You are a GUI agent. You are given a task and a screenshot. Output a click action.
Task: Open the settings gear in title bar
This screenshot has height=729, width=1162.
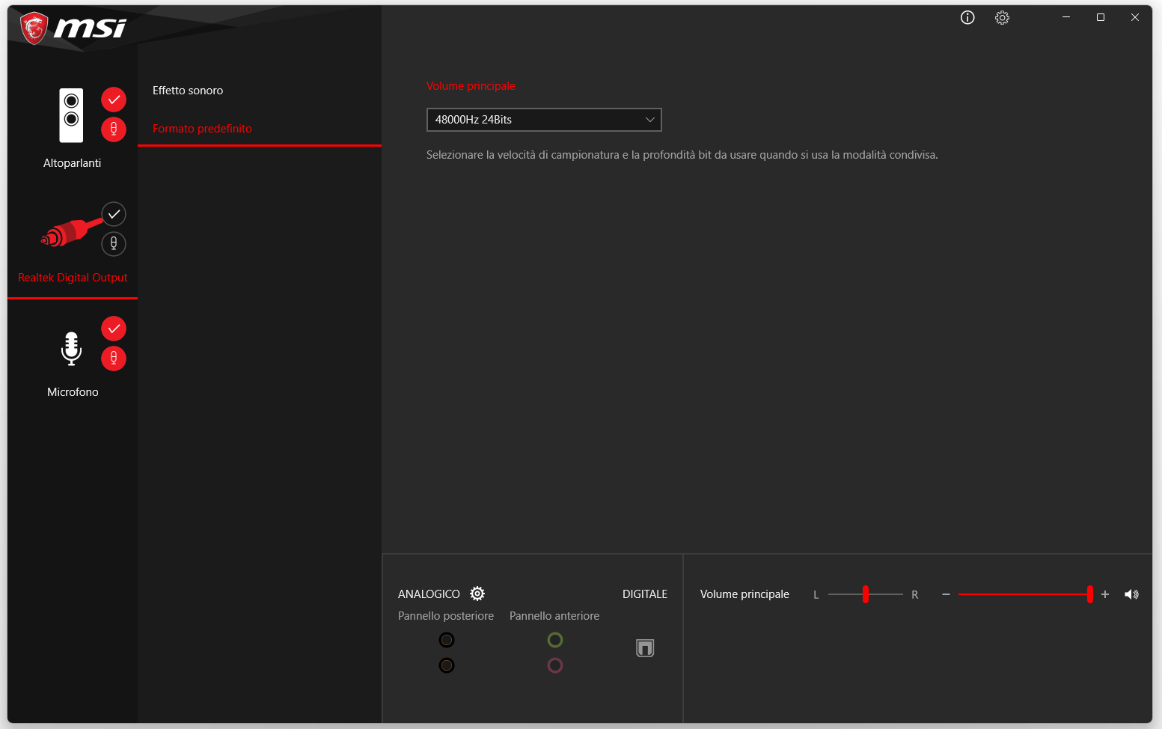coord(1003,18)
